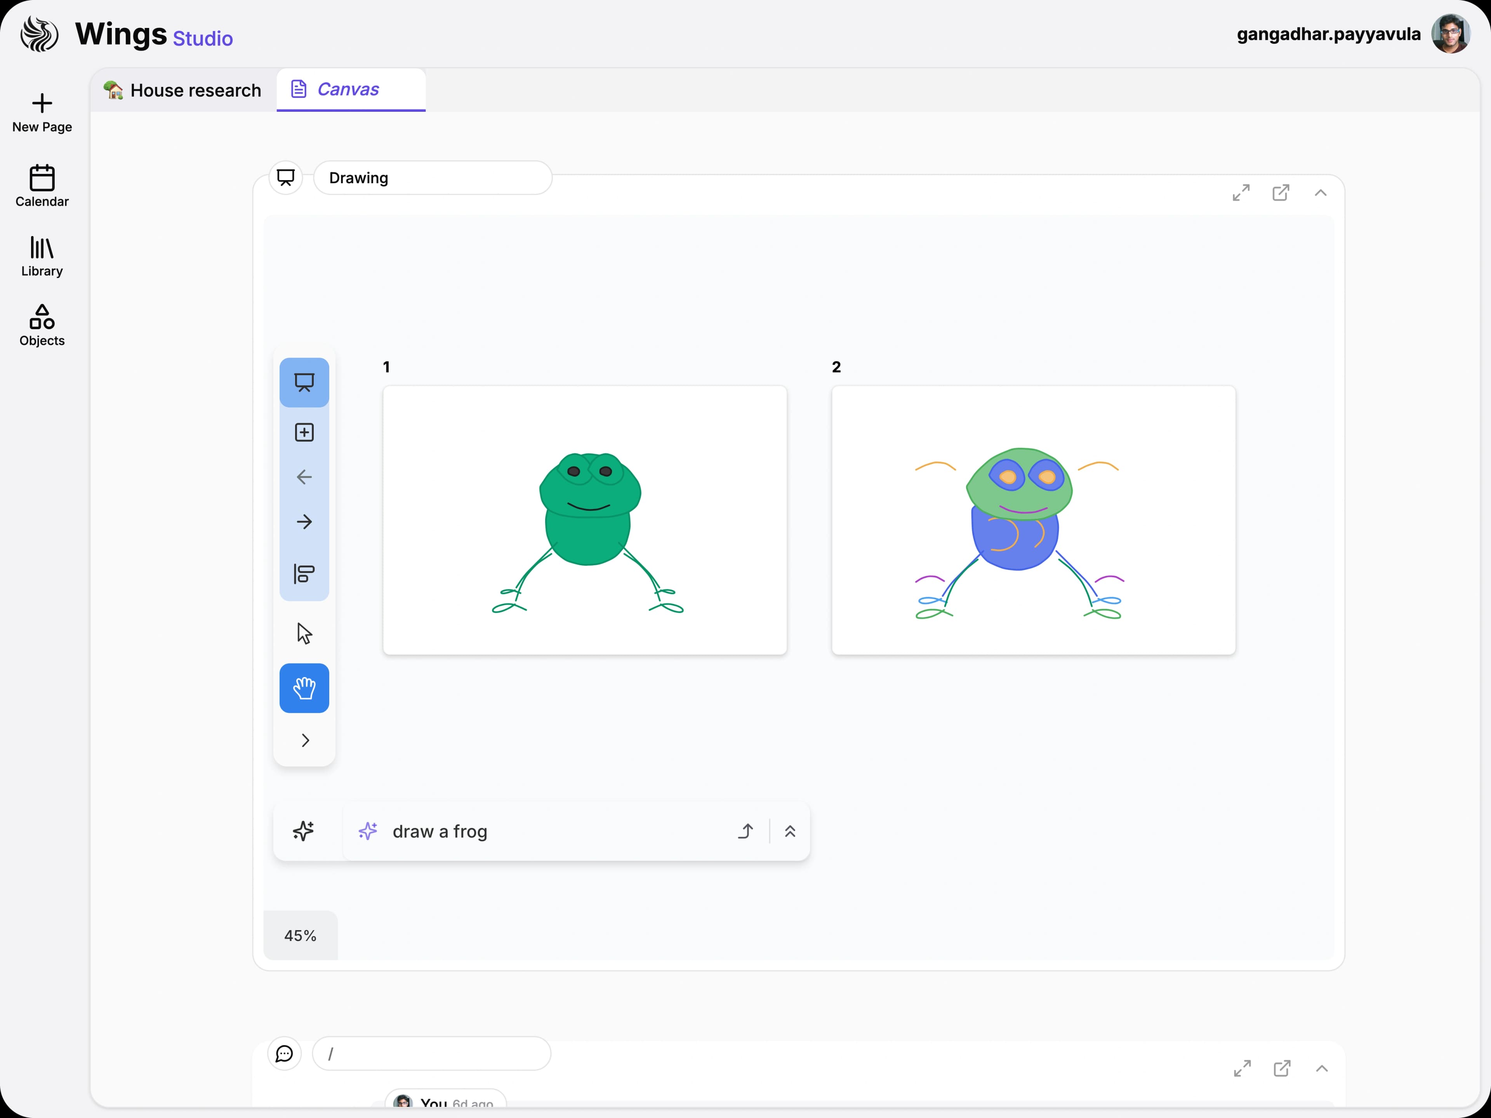The image size is (1491, 1118).
Task: Click the redo forward arrow in the toolbar
Action: point(304,522)
